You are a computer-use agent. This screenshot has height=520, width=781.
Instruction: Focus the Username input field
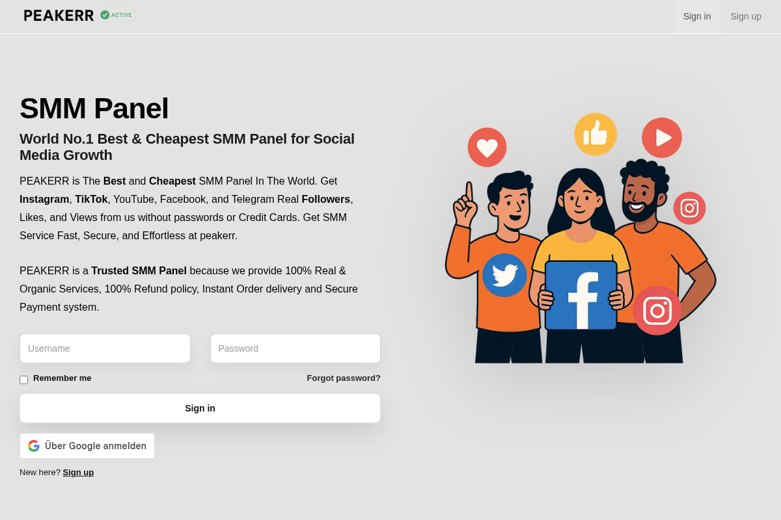click(105, 348)
